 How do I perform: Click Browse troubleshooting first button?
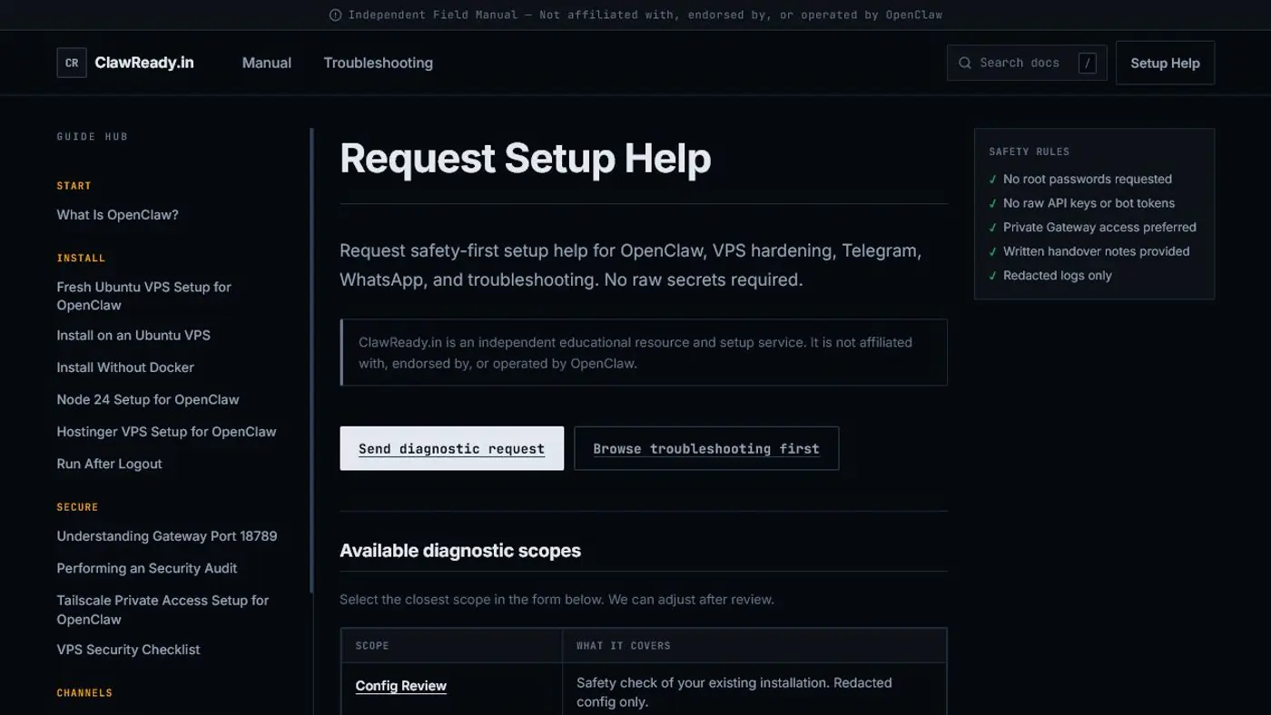click(x=706, y=448)
